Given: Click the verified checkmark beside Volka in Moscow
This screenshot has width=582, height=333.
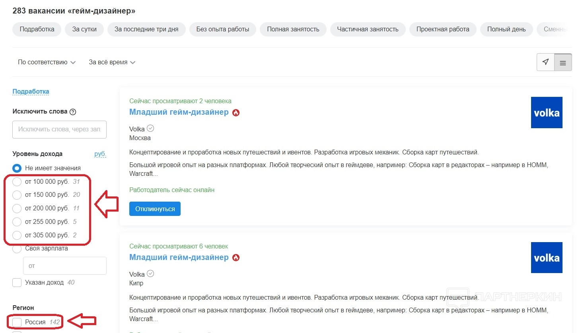Looking at the screenshot, I should pyautogui.click(x=150, y=128).
